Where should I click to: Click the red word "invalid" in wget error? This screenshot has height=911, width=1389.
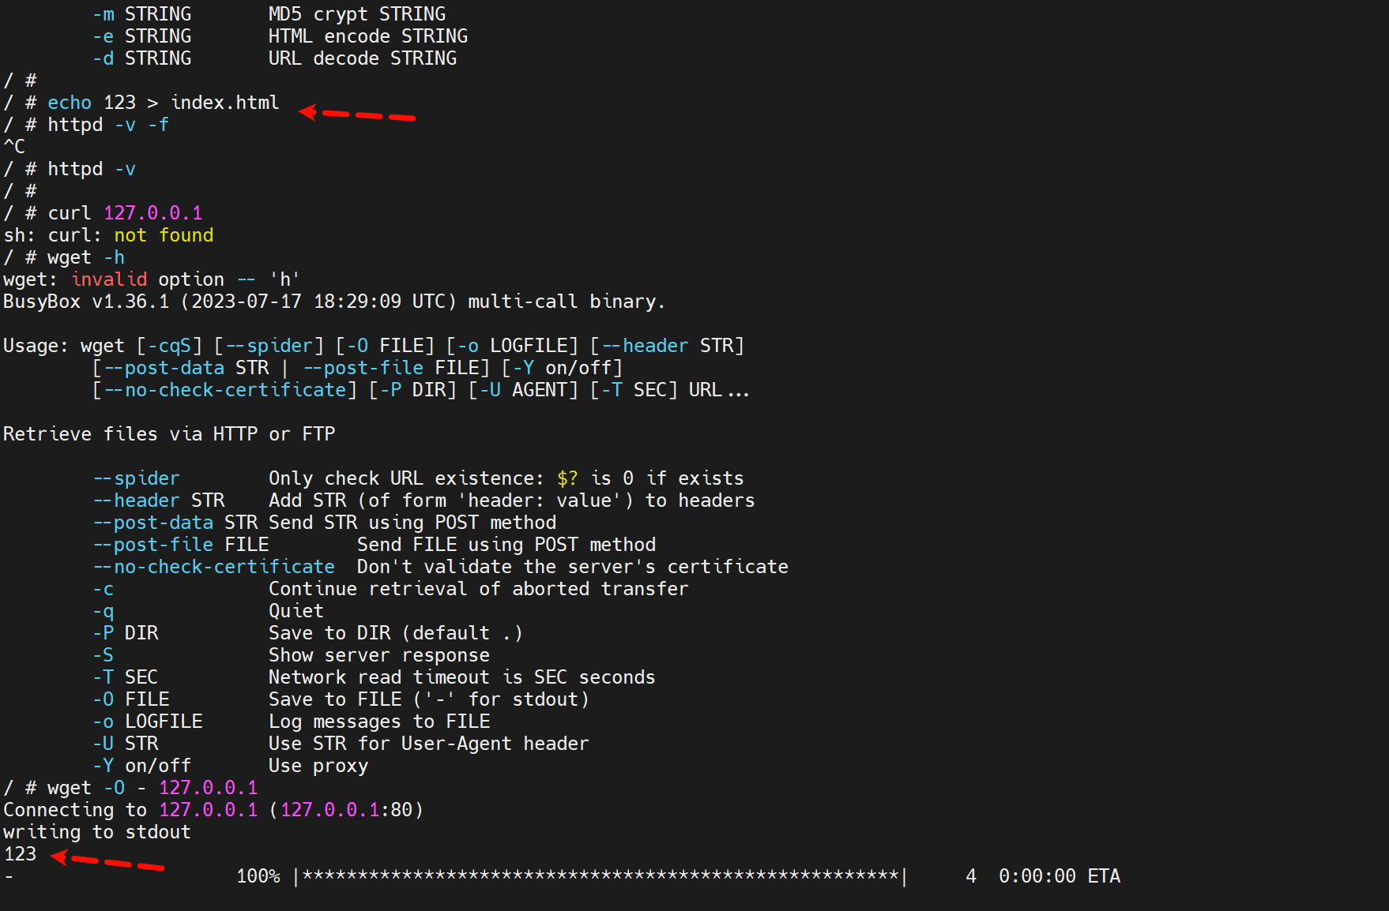click(109, 279)
